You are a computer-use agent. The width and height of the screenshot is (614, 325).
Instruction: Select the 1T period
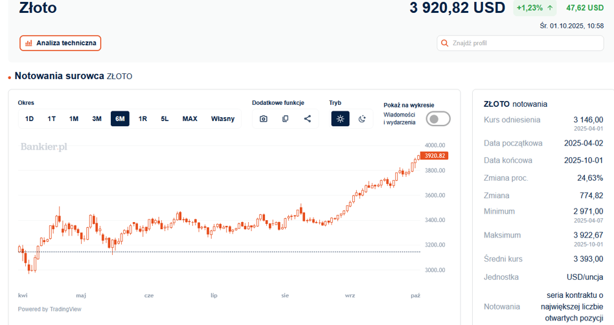[x=52, y=118]
